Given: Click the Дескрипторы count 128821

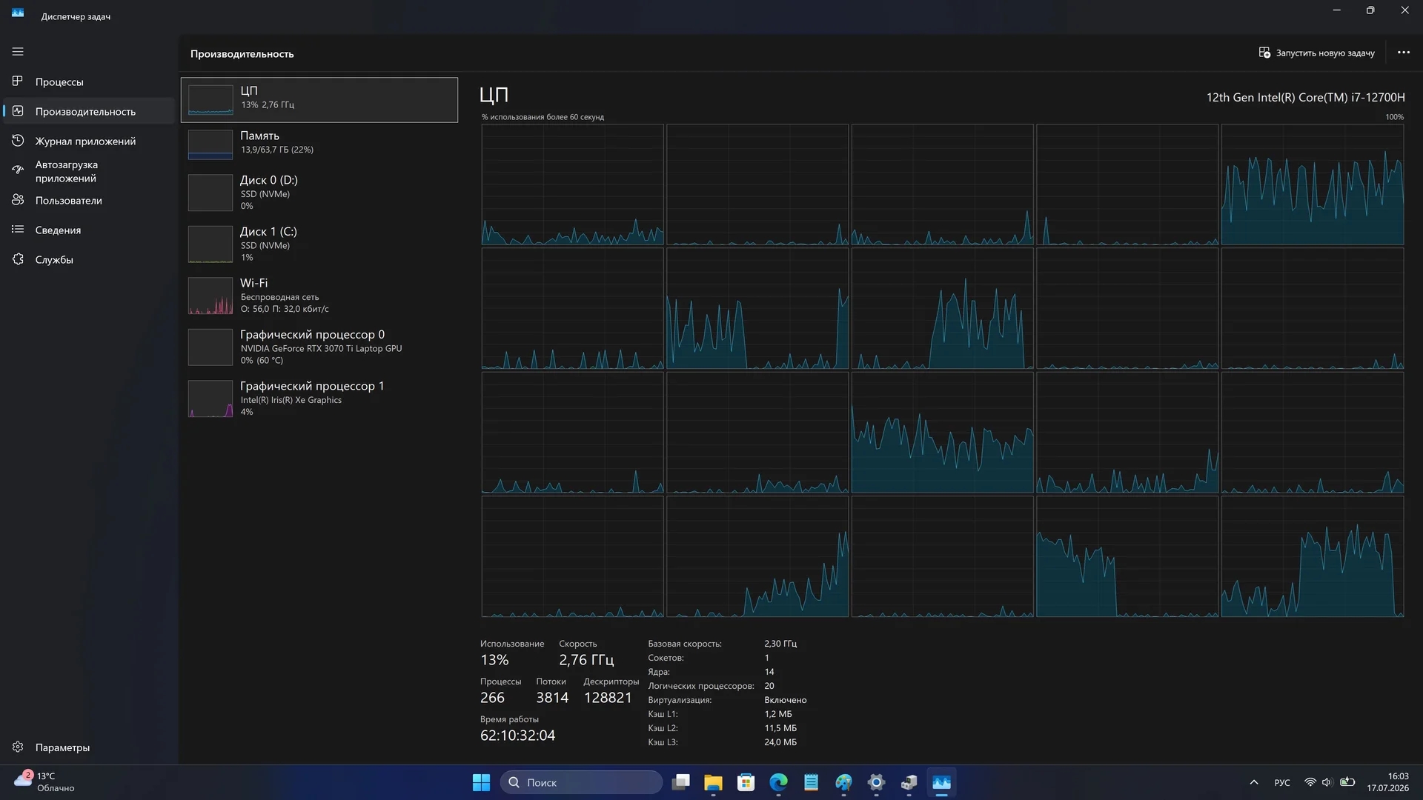Looking at the screenshot, I should [608, 698].
